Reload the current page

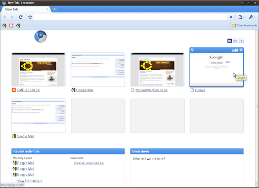tap(21, 17)
